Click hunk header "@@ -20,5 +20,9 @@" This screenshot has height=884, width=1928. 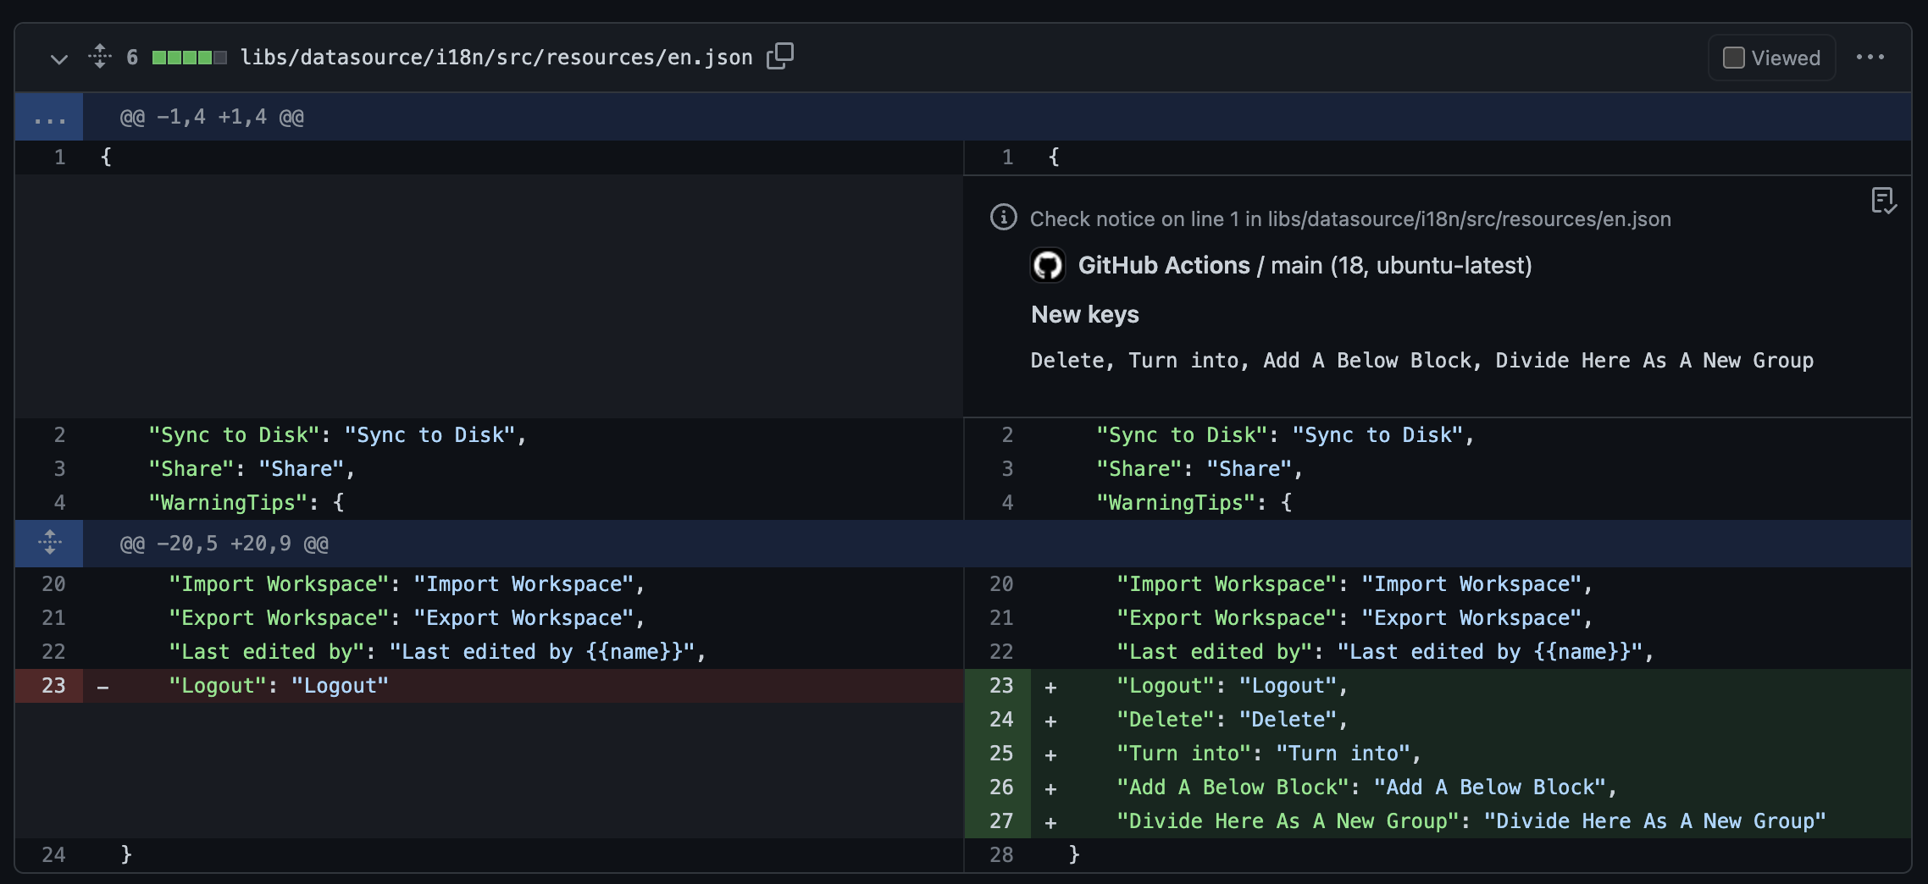224,544
